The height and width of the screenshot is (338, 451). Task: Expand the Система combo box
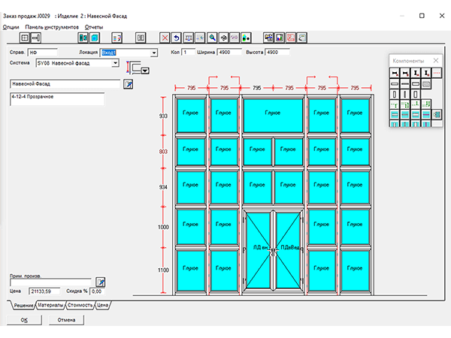point(115,64)
